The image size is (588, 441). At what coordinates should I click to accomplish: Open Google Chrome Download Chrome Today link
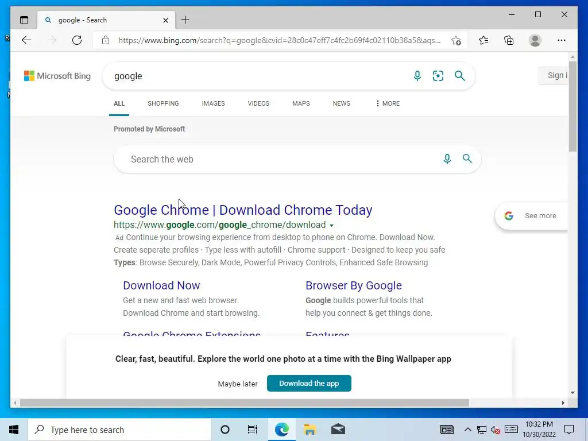243,210
